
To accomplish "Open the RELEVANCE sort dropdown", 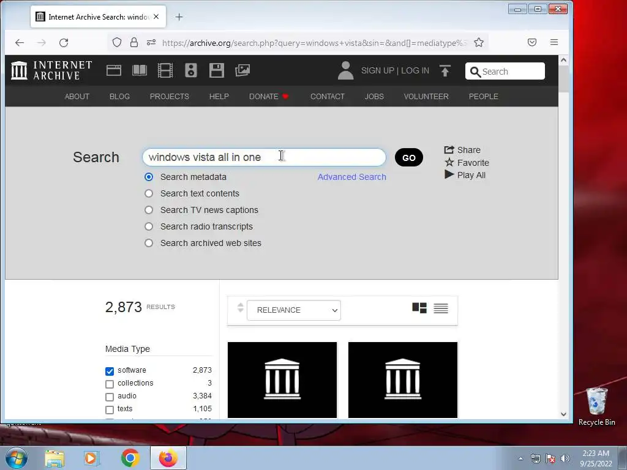I will pyautogui.click(x=294, y=310).
